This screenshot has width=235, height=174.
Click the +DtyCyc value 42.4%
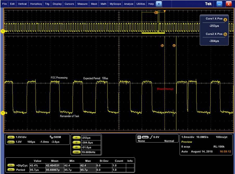[x=37, y=165]
